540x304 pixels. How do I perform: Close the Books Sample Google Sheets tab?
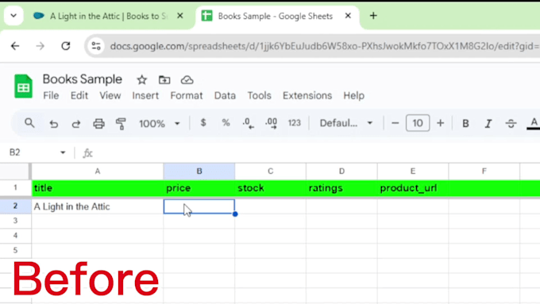[x=348, y=16]
